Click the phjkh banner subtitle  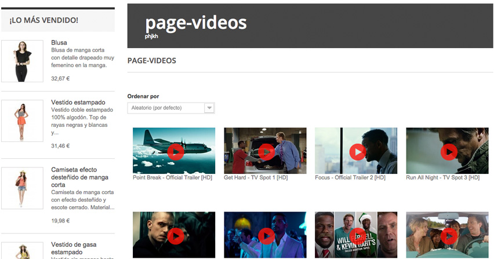151,37
